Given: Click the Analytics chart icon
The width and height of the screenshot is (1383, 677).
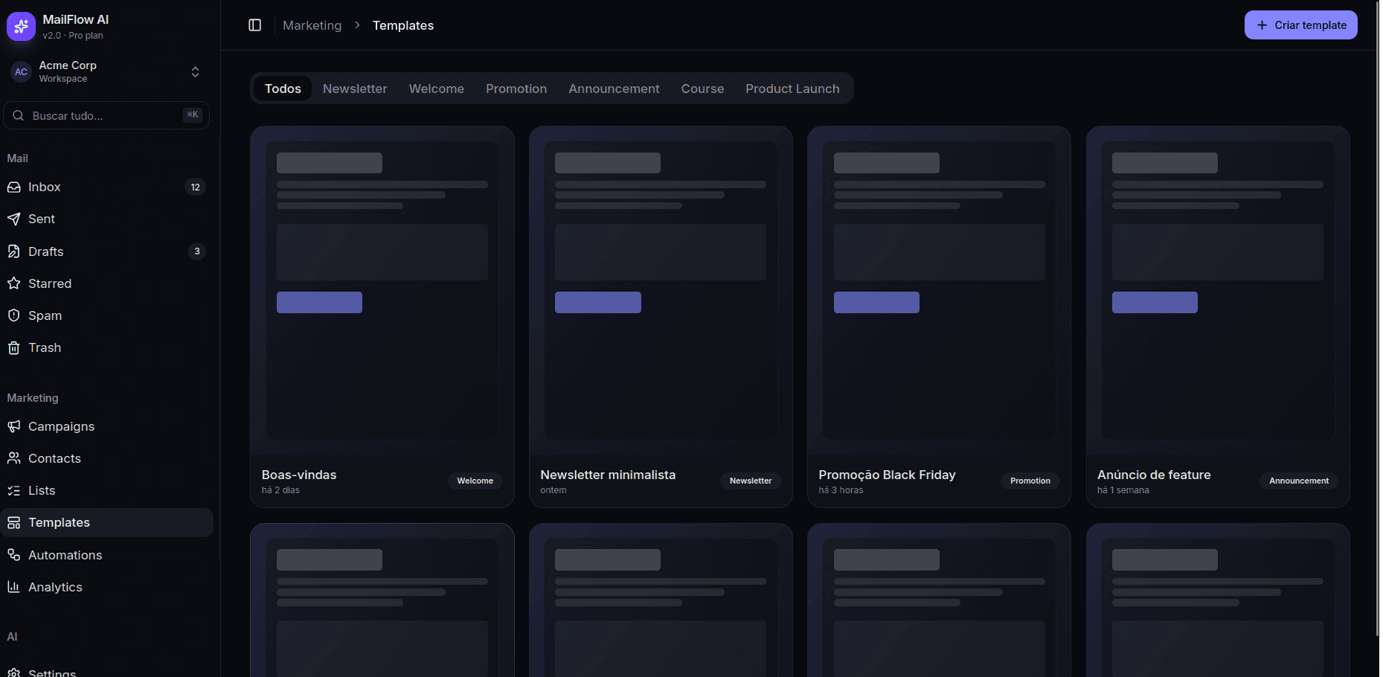Looking at the screenshot, I should pos(14,587).
